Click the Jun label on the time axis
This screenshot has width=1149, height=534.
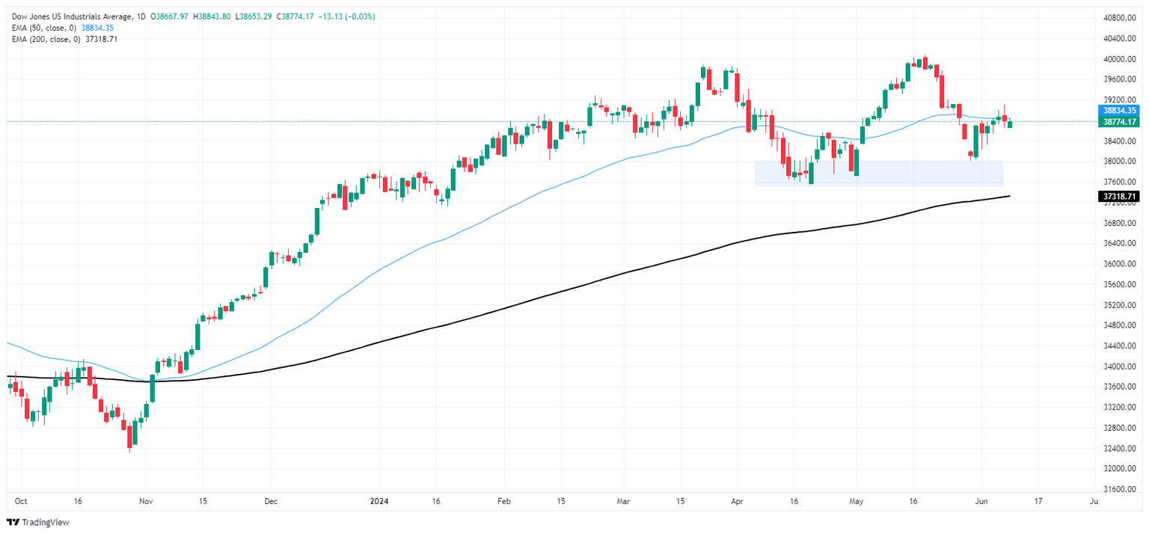[981, 503]
